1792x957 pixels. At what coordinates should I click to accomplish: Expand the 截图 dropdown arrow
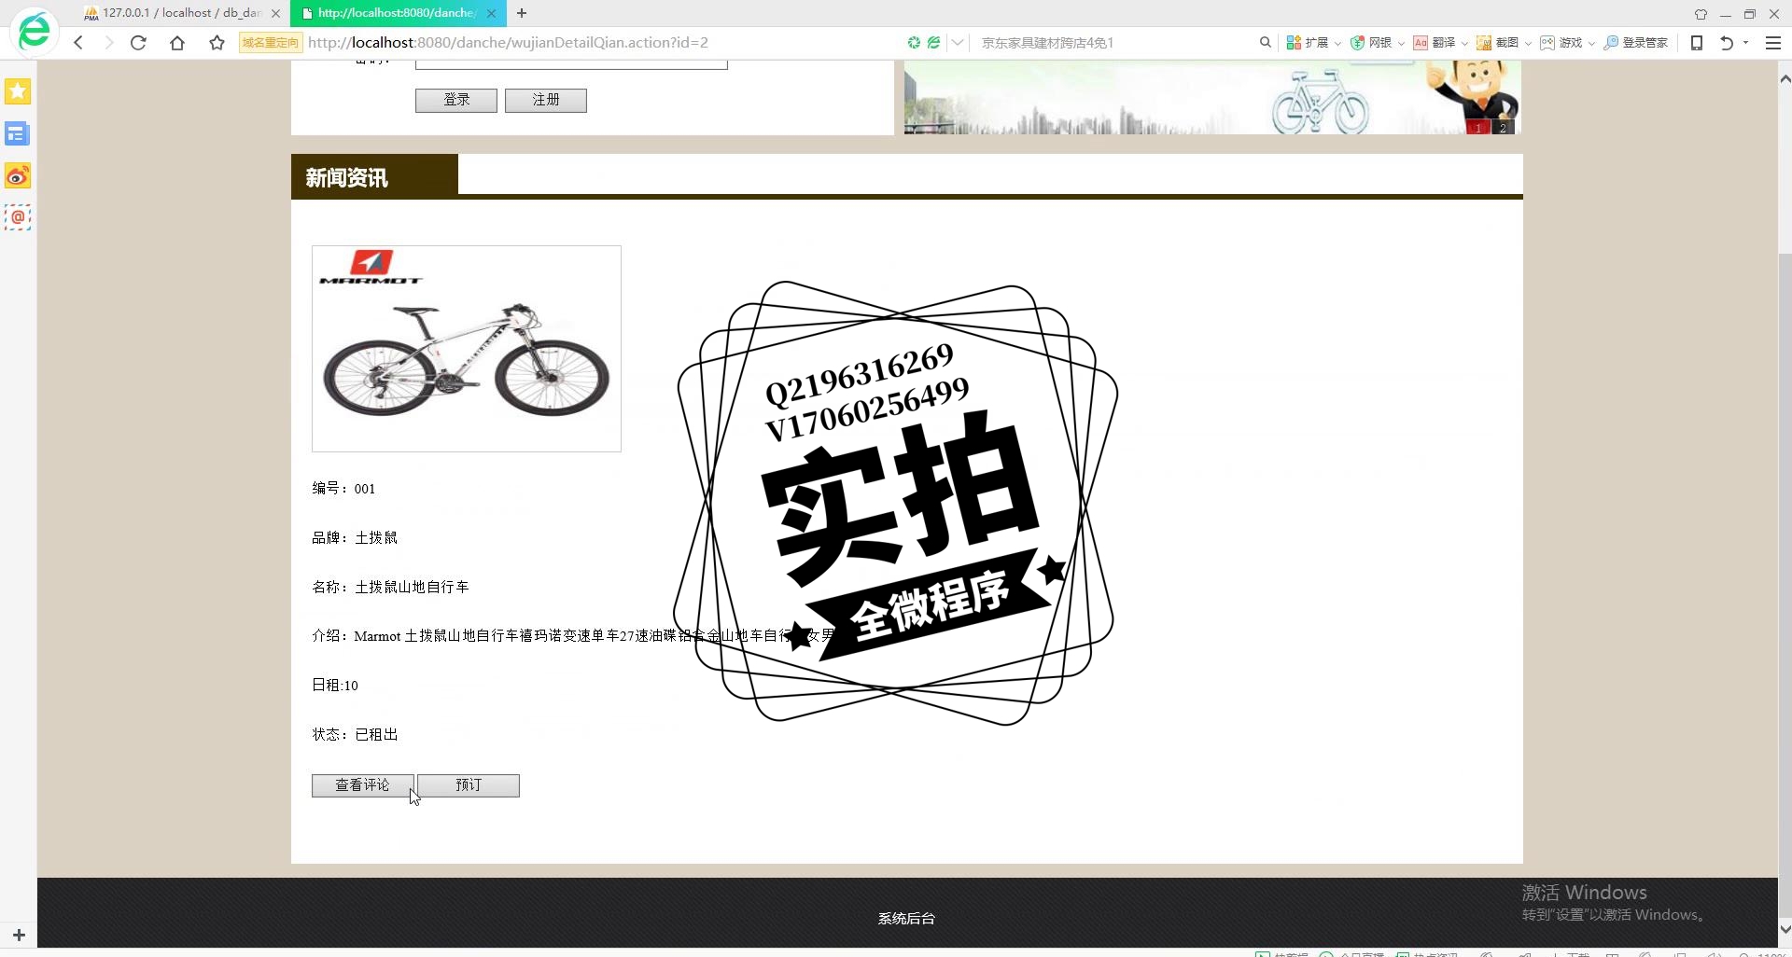coord(1528,44)
